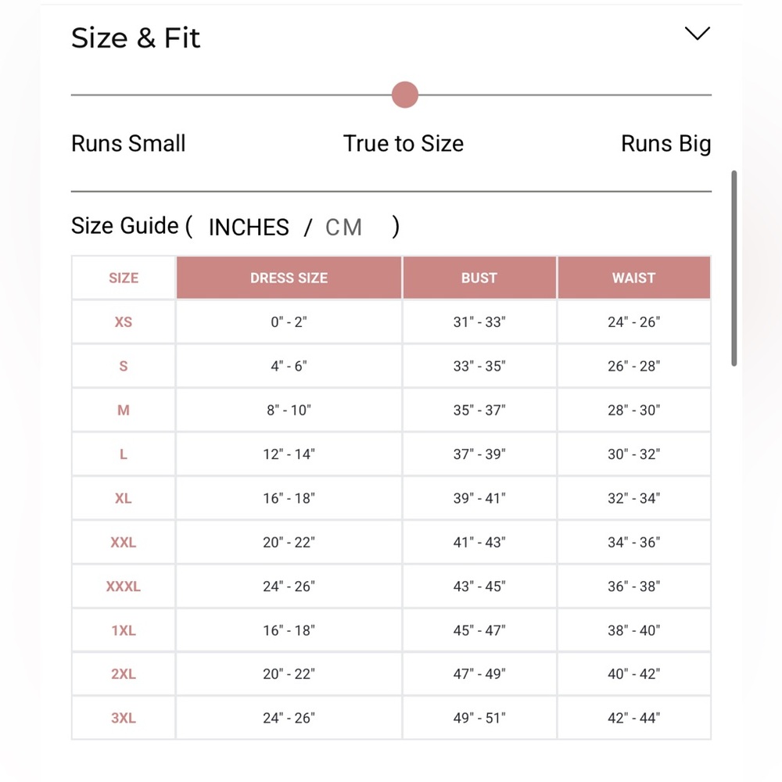Switch size guide to CM units
The width and height of the screenshot is (782, 782).
coord(343,228)
